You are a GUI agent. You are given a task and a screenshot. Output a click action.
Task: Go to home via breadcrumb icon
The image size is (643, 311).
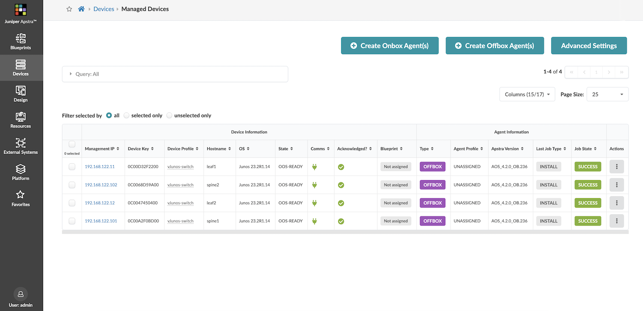[81, 9]
